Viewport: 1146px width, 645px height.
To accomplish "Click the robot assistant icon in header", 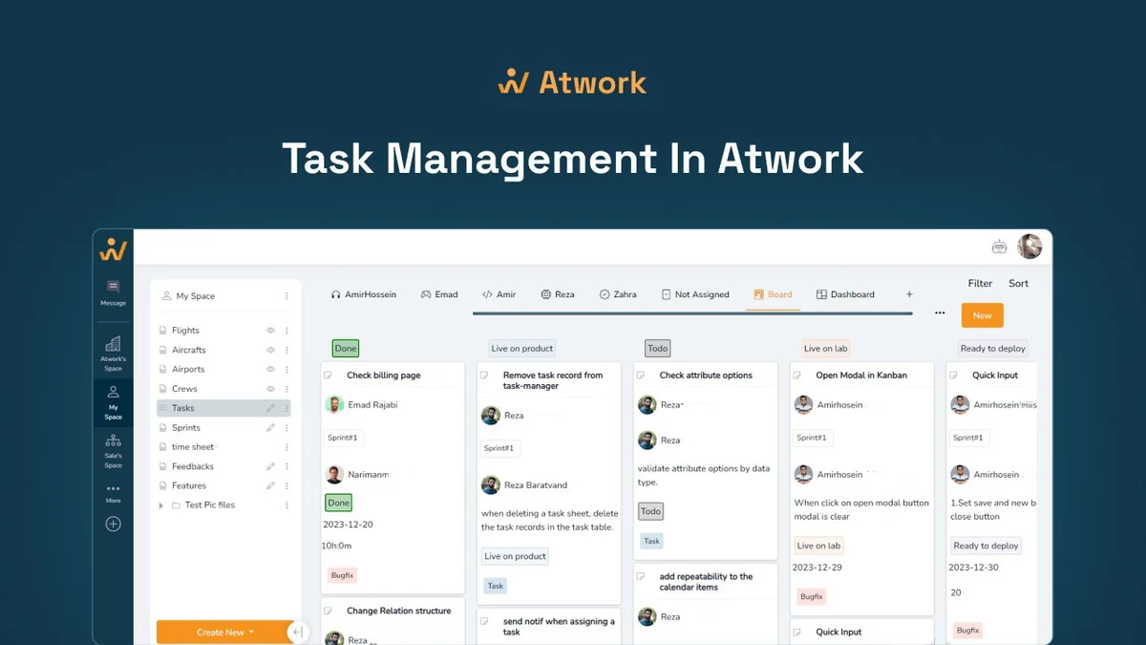I will [x=999, y=247].
